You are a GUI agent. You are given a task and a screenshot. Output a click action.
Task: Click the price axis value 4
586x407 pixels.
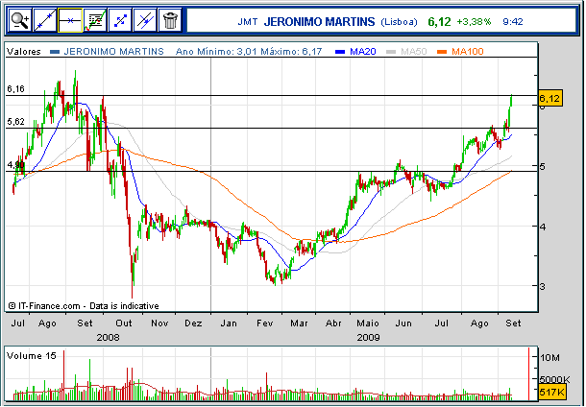[542, 227]
